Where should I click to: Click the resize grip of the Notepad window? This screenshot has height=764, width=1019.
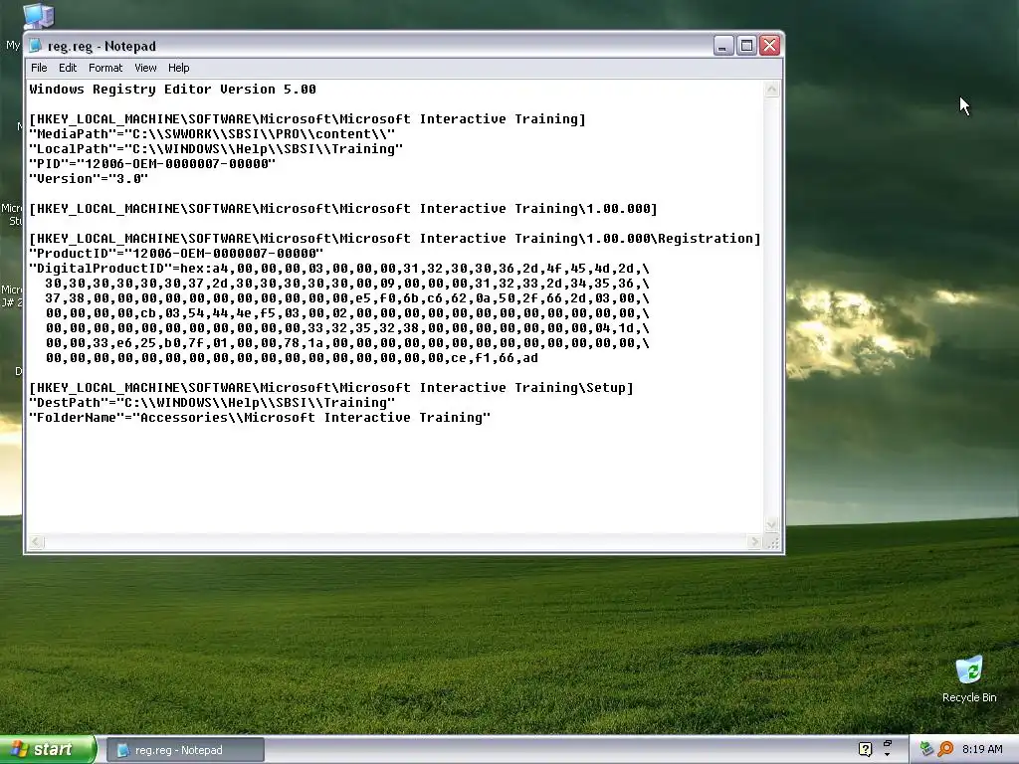pos(772,542)
